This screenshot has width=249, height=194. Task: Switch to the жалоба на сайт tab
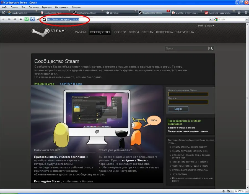[187, 13]
